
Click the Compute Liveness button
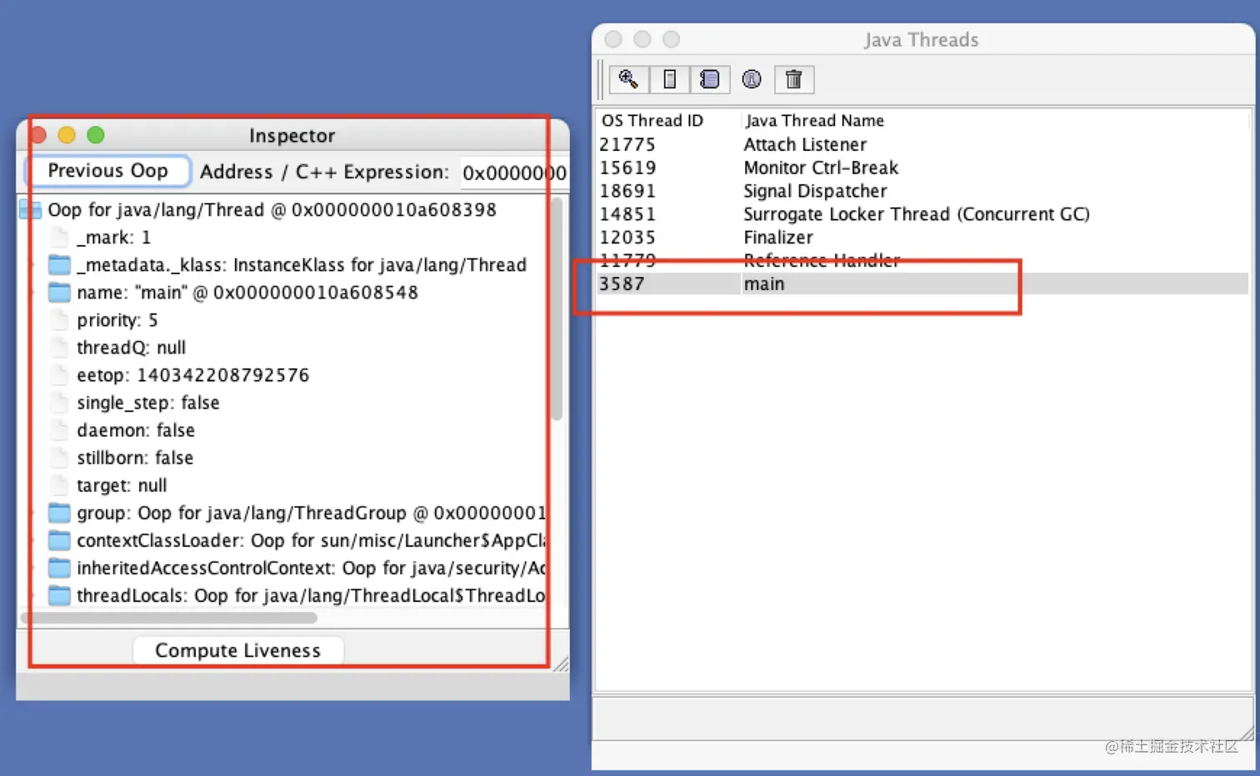point(237,650)
